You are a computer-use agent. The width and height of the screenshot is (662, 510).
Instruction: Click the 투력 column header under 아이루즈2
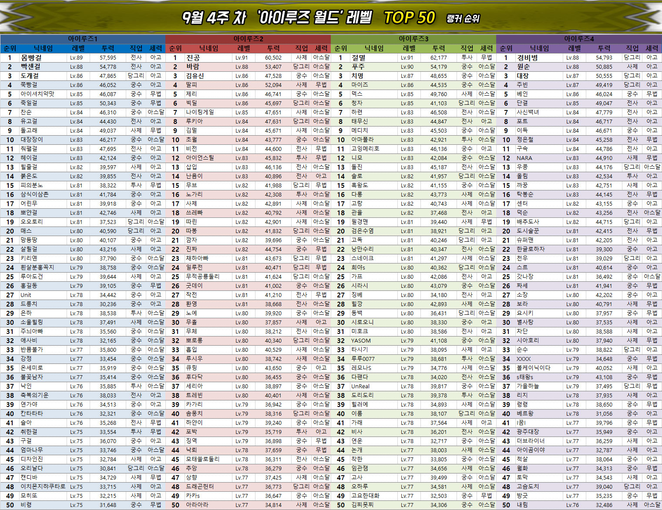tap(273, 48)
